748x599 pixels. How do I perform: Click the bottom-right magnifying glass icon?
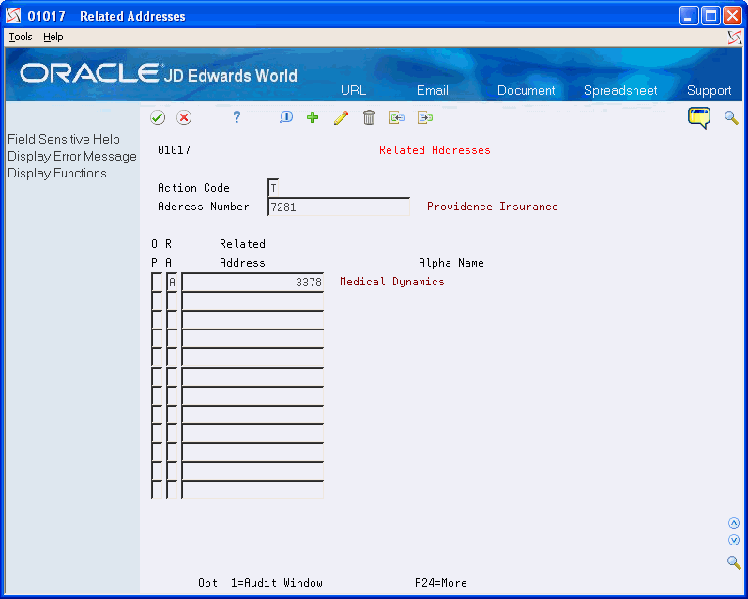[x=734, y=562]
